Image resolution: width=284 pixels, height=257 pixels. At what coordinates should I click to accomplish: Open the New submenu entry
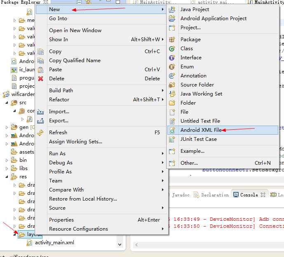[101, 9]
